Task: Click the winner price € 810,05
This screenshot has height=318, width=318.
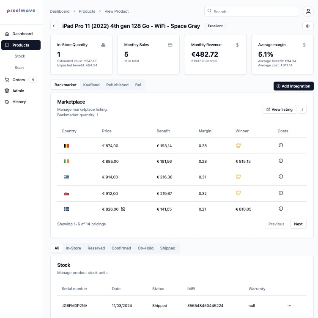Action: coord(244,209)
